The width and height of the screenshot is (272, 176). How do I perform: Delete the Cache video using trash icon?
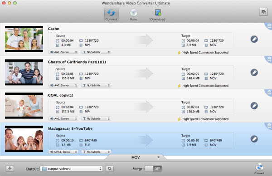coord(269,26)
